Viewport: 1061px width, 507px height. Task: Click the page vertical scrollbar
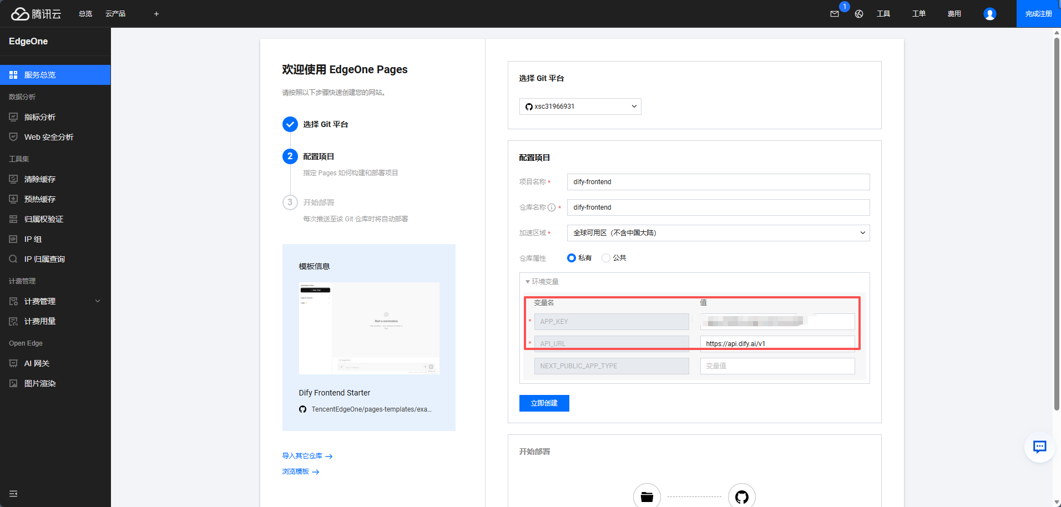pos(1057,225)
